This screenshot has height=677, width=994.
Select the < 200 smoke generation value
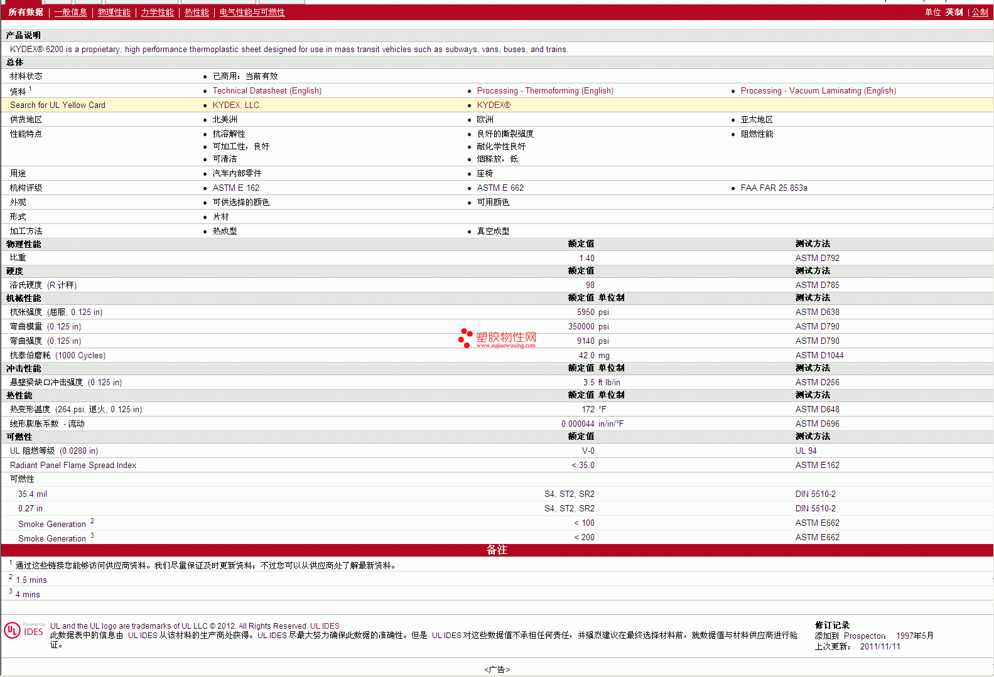coord(584,538)
